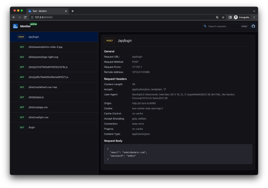This screenshot has width=268, height=188.
Task: Expand tab search chevron in title bar
Action: pos(254,11)
